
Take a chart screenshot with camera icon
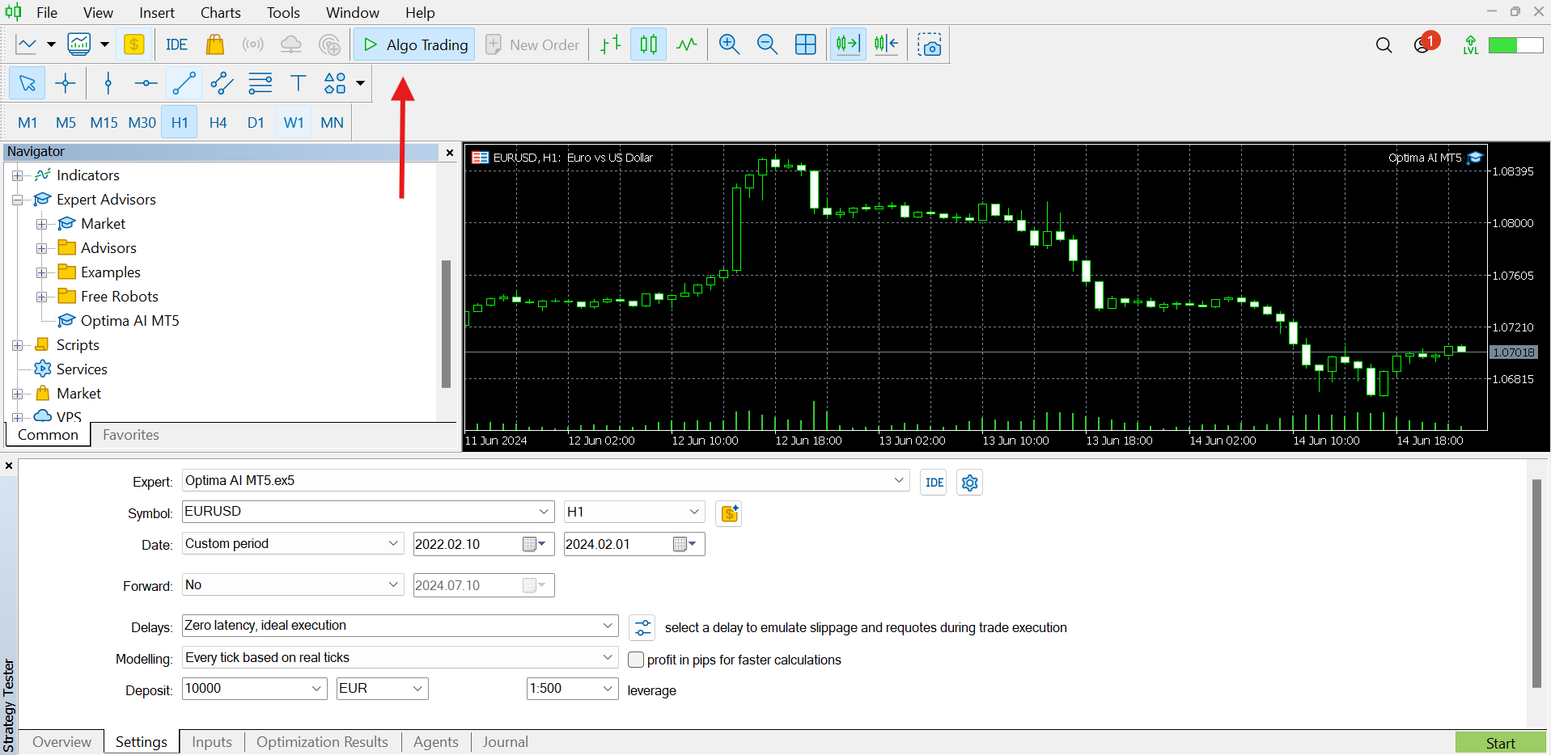click(x=930, y=44)
